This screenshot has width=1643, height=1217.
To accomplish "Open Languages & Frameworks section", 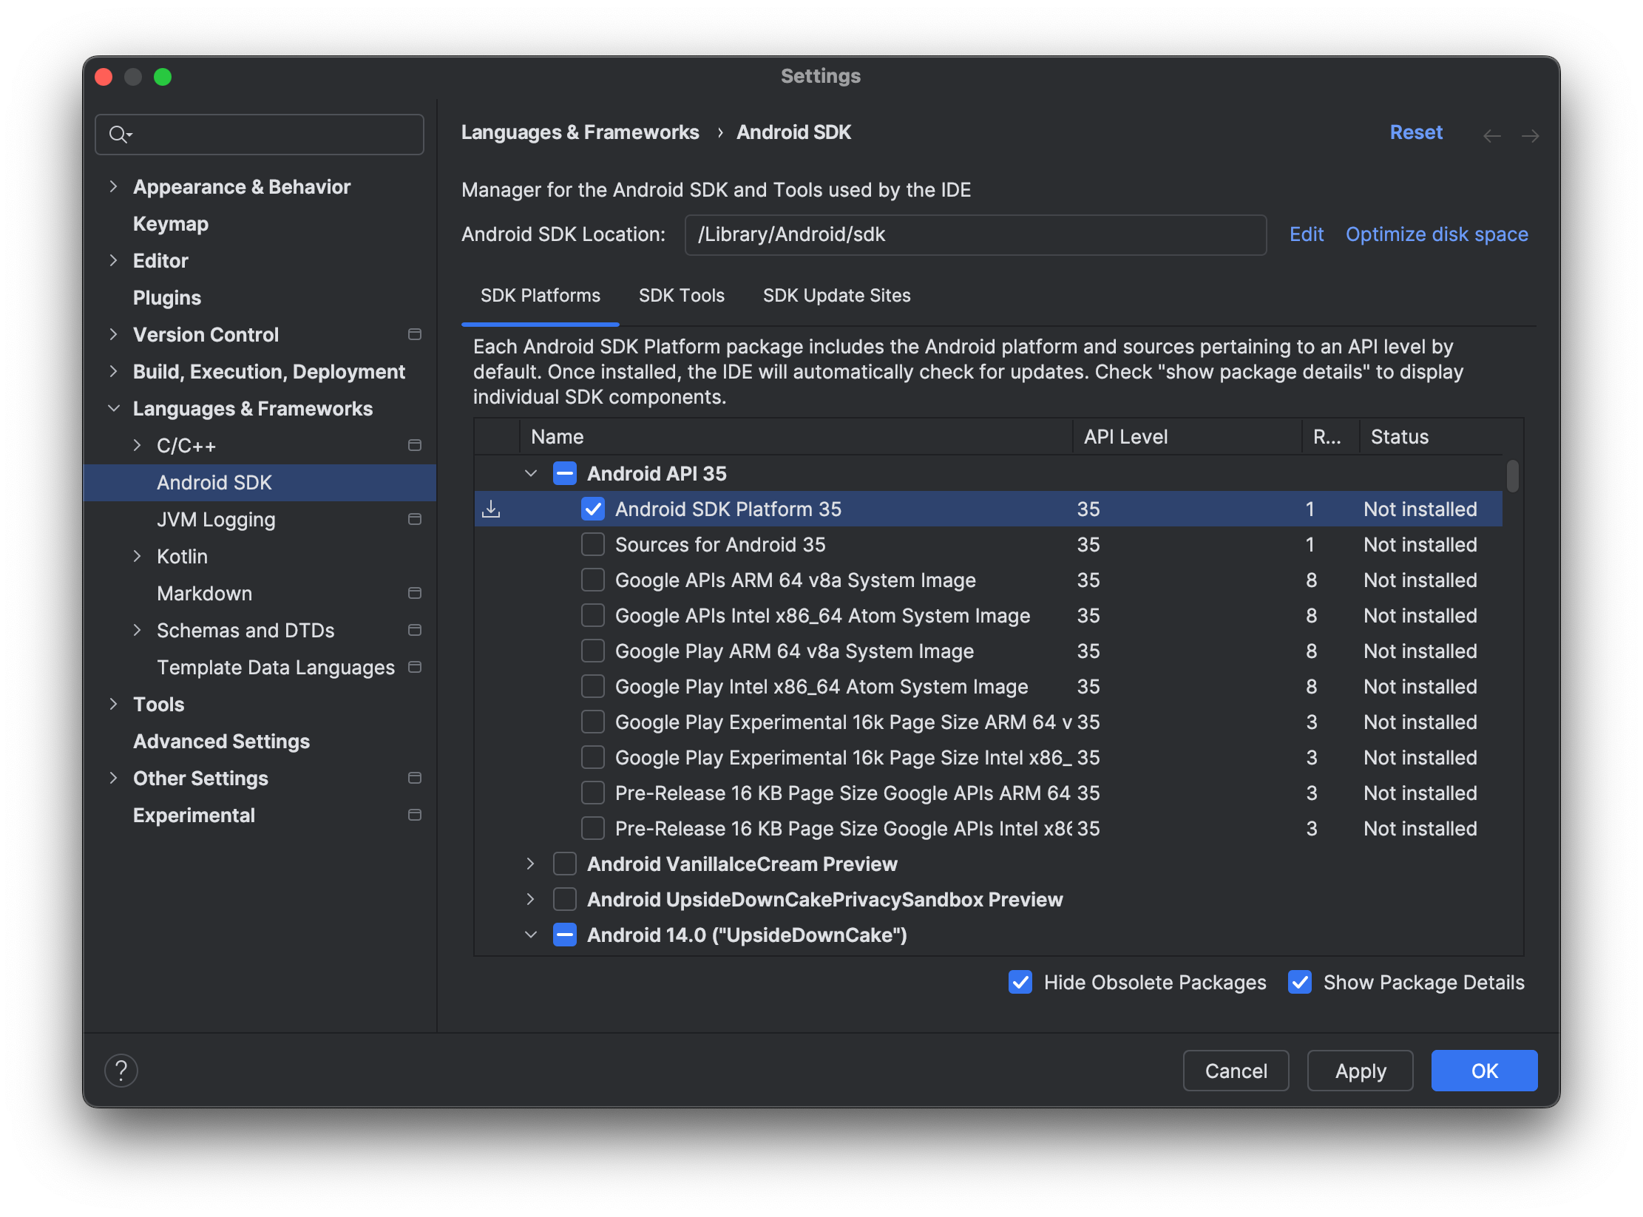I will point(251,408).
